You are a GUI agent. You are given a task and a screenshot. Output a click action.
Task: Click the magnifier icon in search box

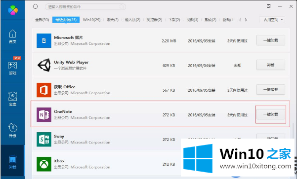[122, 7]
